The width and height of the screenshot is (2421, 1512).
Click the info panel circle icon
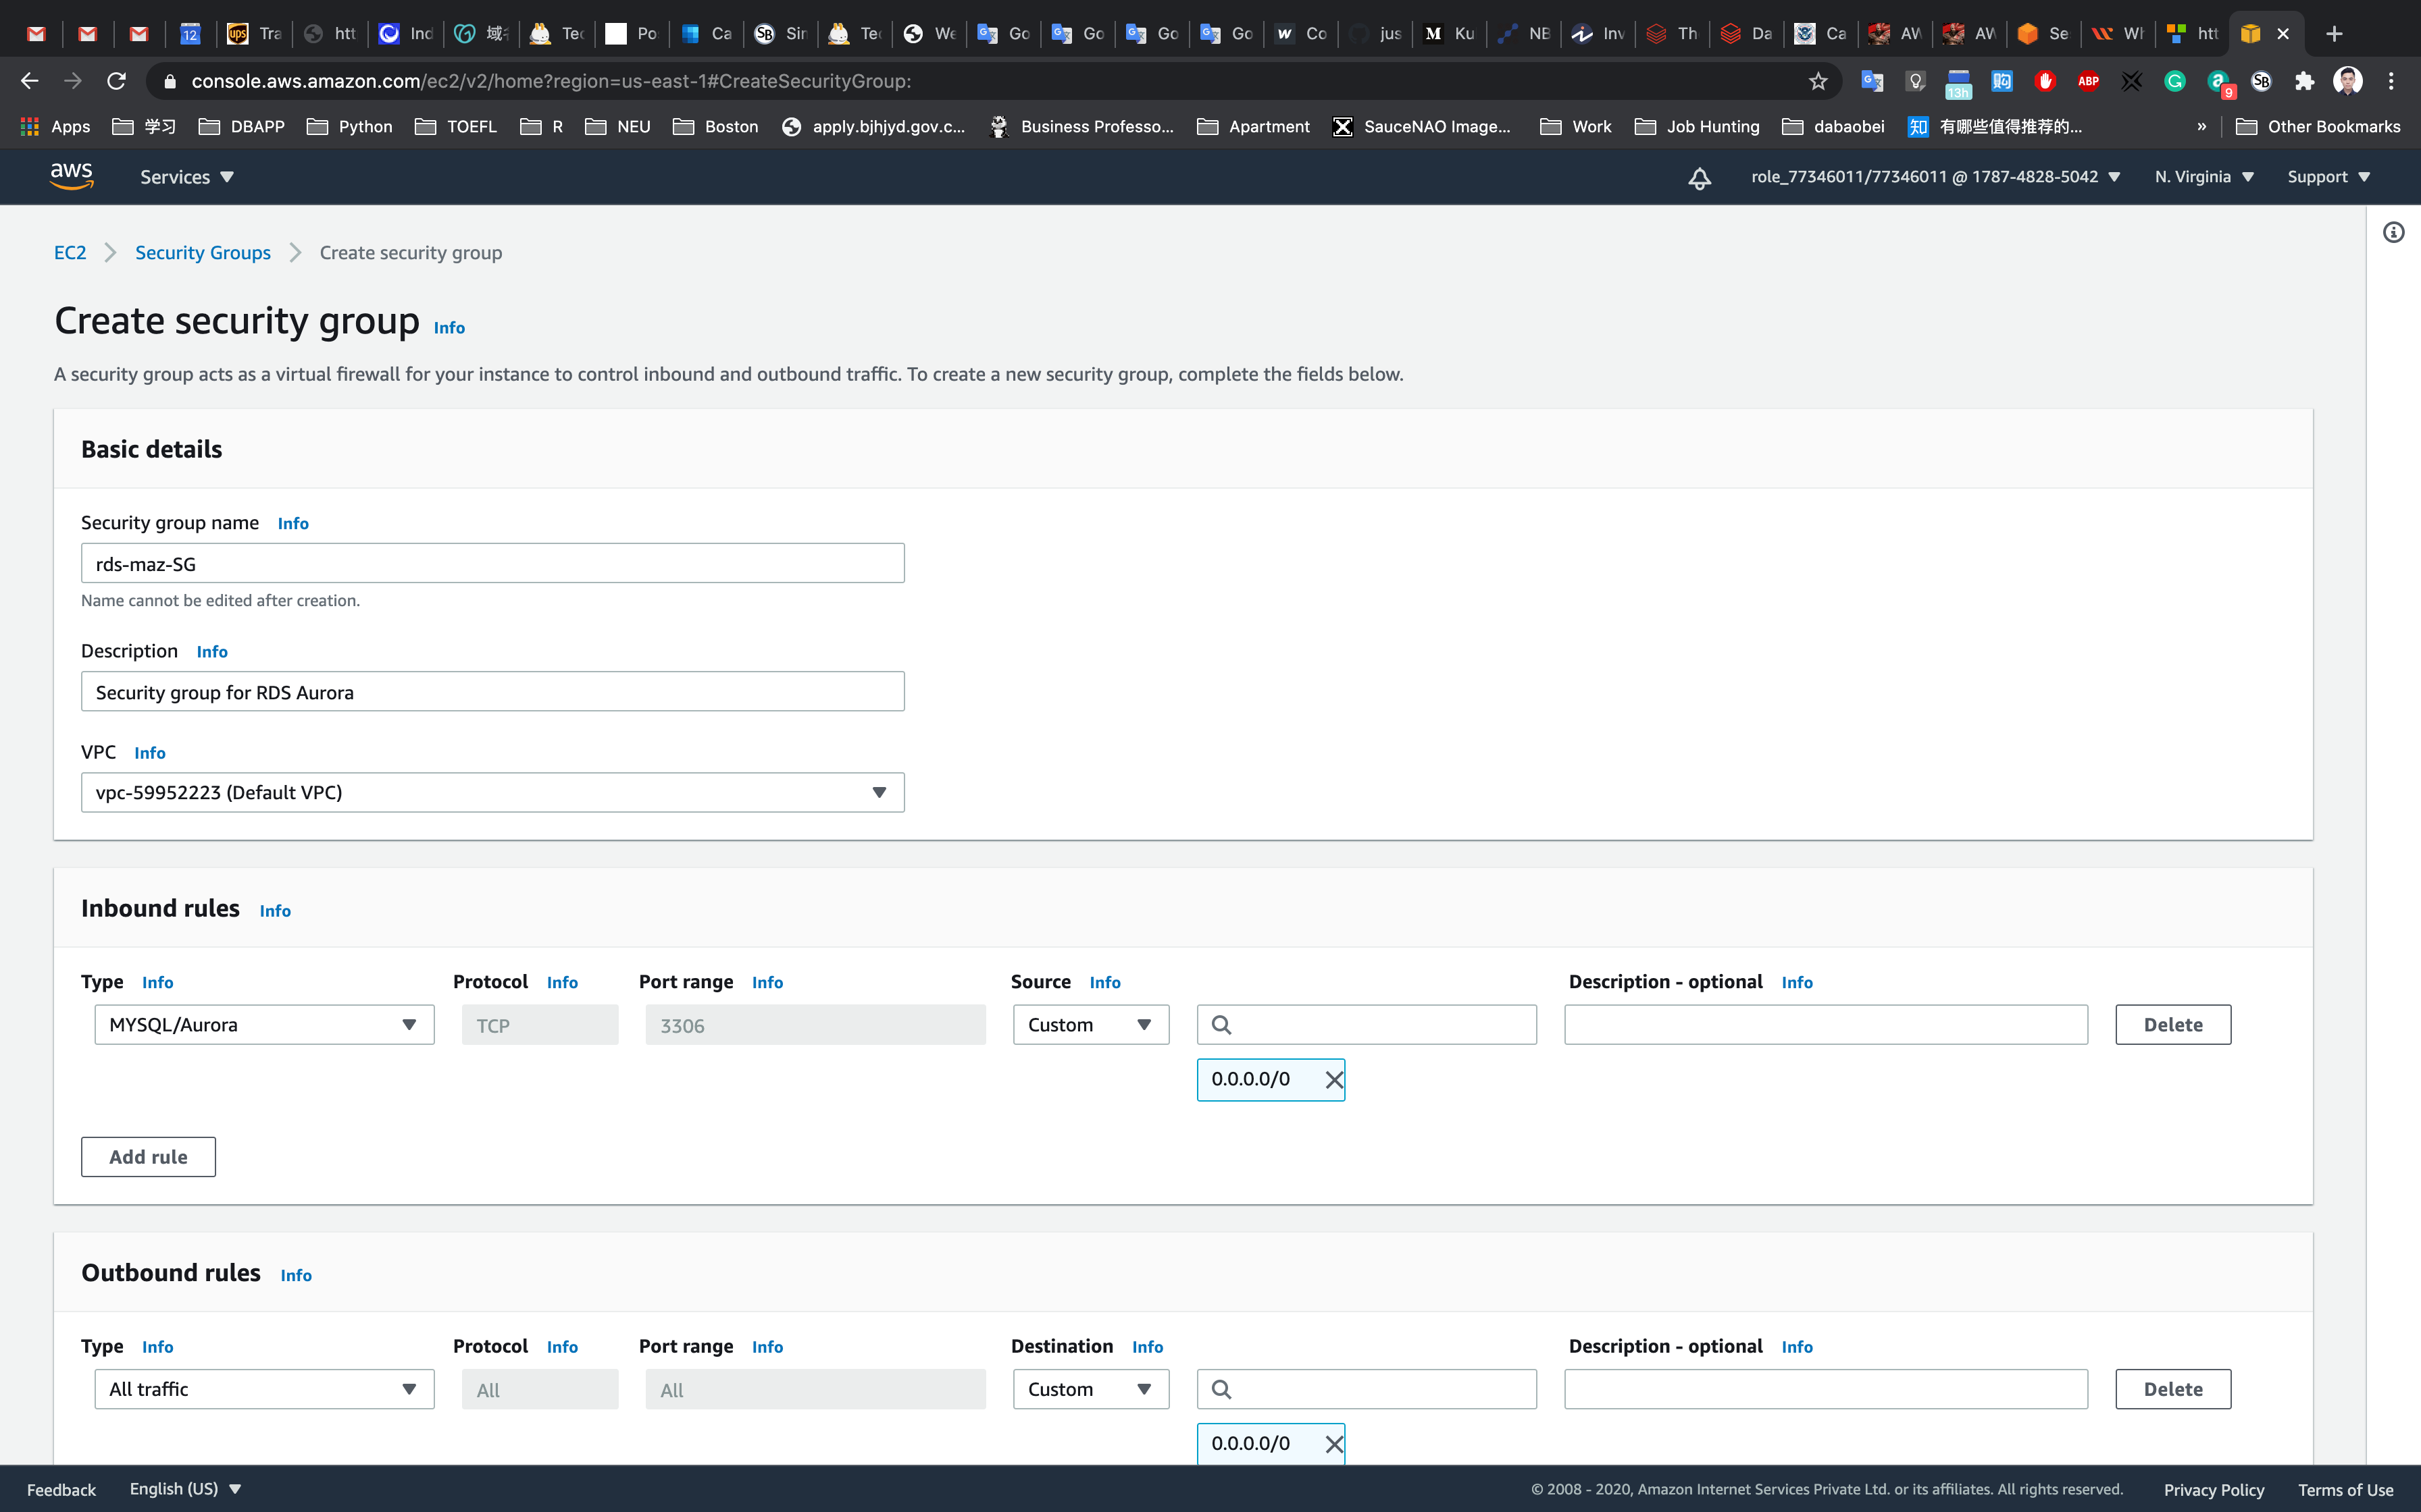pyautogui.click(x=2393, y=233)
